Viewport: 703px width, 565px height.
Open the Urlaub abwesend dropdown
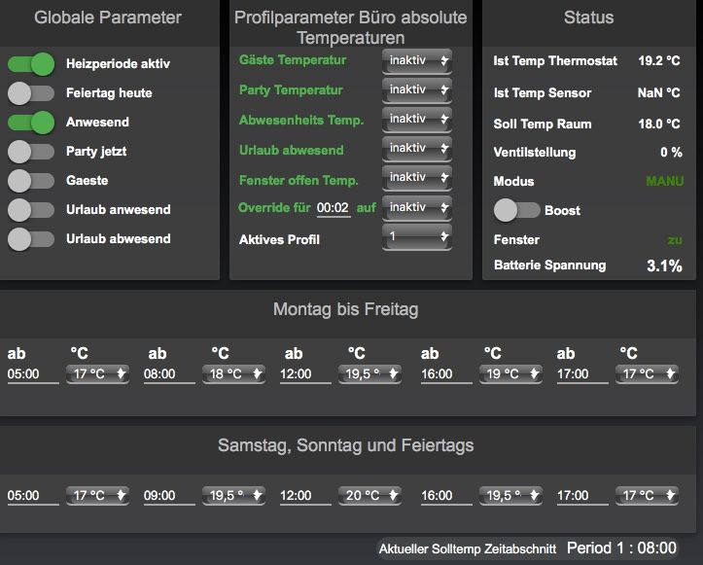click(x=417, y=150)
